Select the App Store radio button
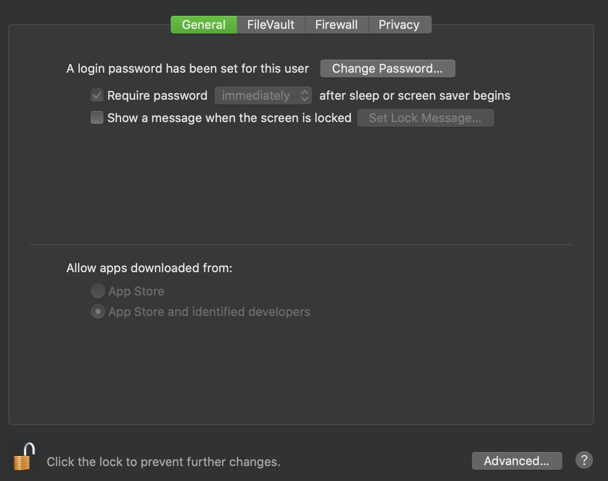 tap(97, 290)
